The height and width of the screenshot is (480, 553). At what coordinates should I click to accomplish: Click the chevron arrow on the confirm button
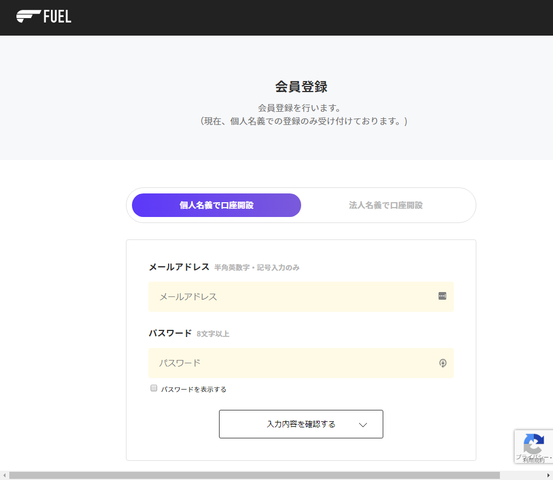click(362, 425)
